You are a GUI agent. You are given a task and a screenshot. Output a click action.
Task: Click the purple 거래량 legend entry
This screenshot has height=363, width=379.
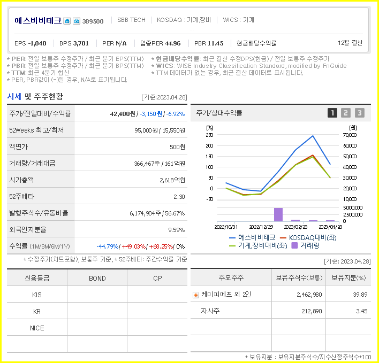pyautogui.click(x=305, y=246)
